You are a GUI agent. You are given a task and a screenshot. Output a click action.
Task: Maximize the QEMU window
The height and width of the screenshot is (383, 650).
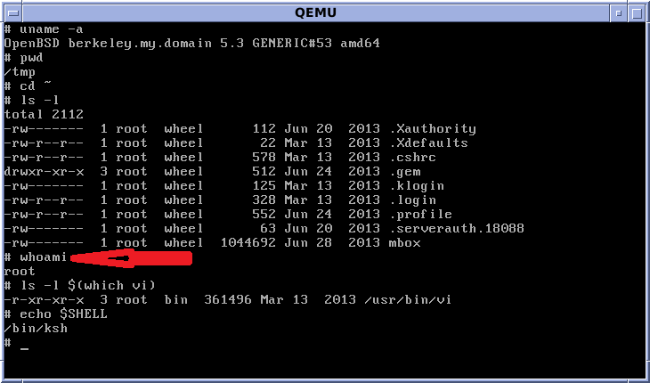(638, 12)
